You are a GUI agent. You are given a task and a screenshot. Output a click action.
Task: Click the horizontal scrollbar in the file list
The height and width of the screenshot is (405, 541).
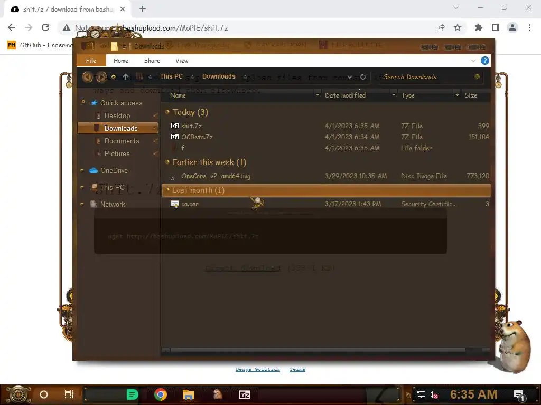click(318, 350)
